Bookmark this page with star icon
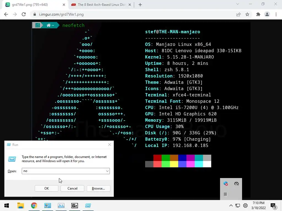 (x=247, y=14)
